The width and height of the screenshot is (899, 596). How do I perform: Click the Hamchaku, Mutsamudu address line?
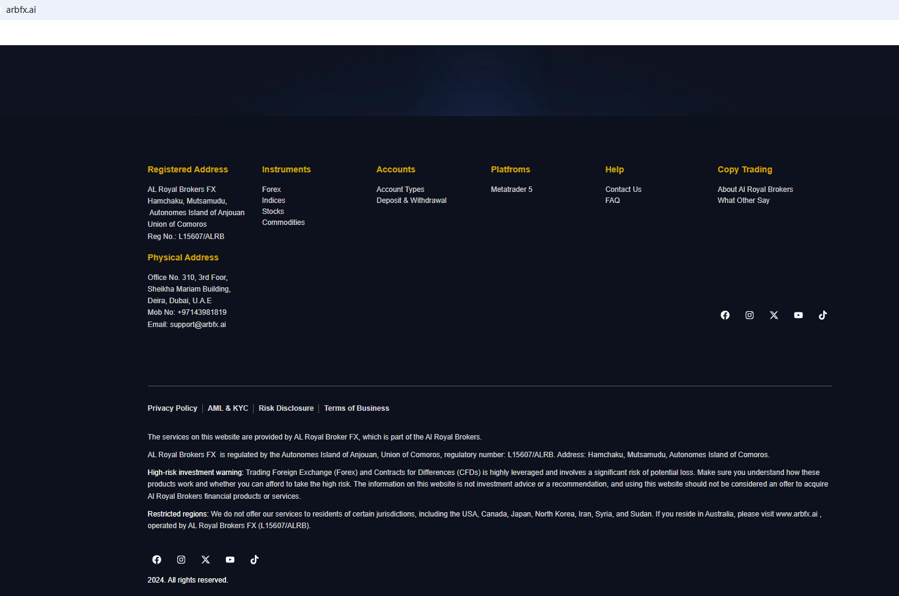[187, 201]
